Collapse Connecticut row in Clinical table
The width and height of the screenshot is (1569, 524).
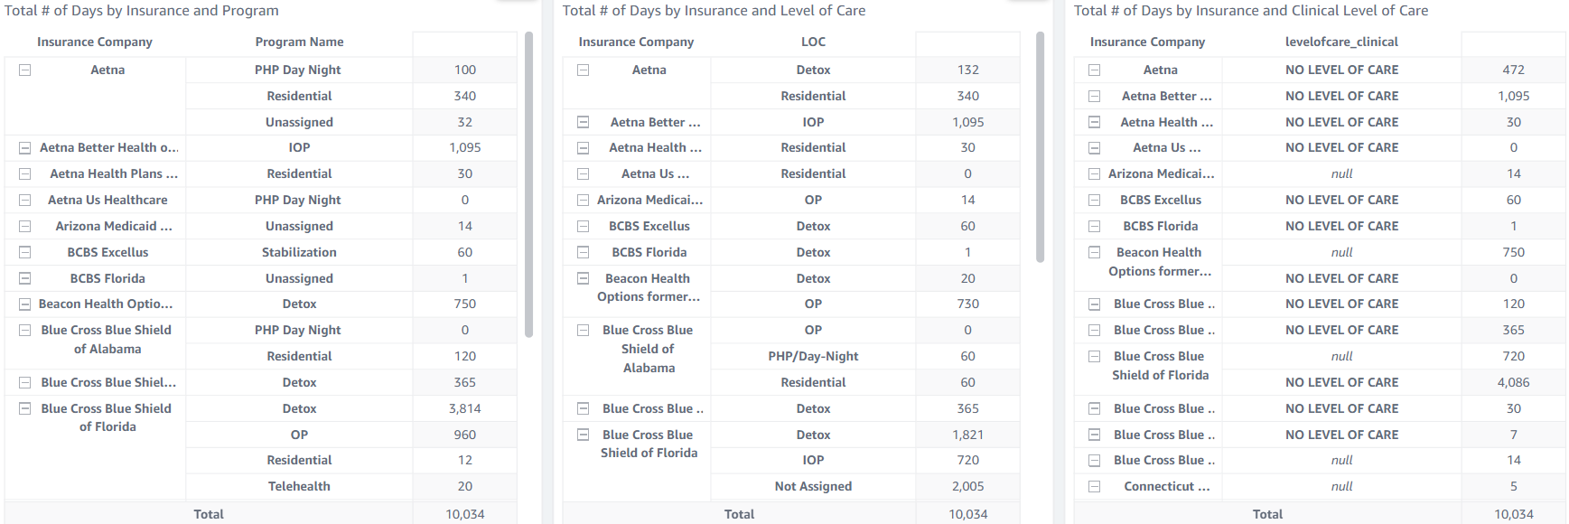(1095, 486)
